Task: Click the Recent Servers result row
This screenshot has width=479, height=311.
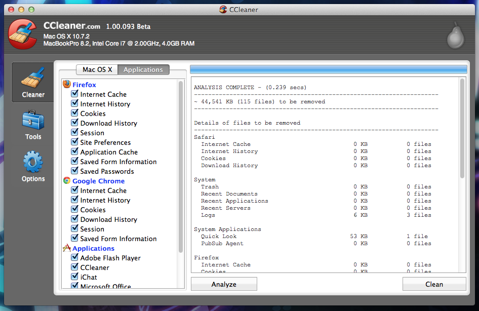Action: [x=316, y=208]
